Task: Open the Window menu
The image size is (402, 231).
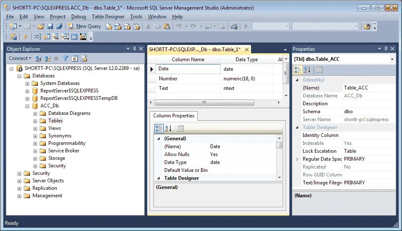Action: pos(157,17)
